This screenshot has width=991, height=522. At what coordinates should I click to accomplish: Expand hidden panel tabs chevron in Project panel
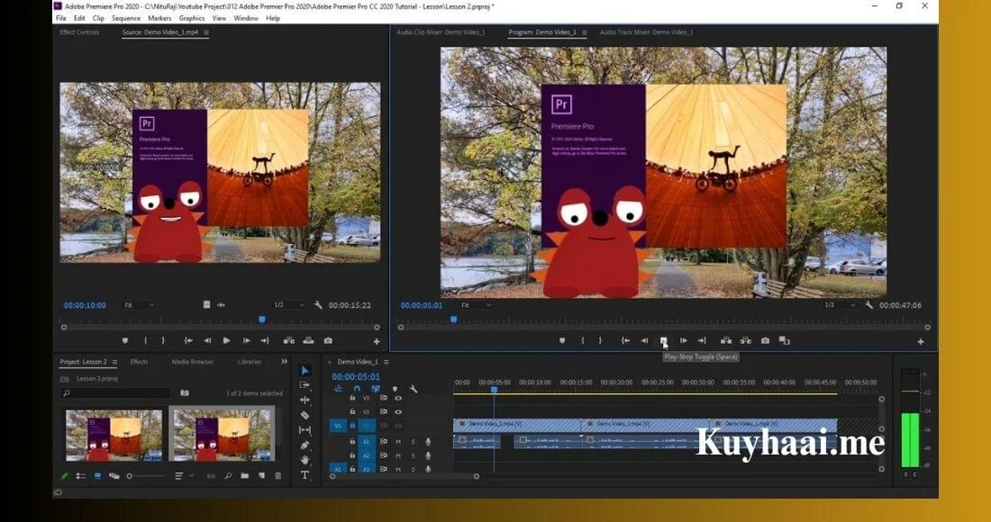(284, 362)
